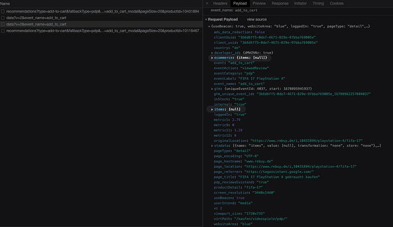The width and height of the screenshot is (393, 227).
Task: Click the viewport_size "1720x731" value
Action: pos(255,213)
